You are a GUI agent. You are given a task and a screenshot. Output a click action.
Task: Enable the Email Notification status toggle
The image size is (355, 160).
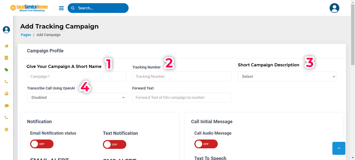42,144
